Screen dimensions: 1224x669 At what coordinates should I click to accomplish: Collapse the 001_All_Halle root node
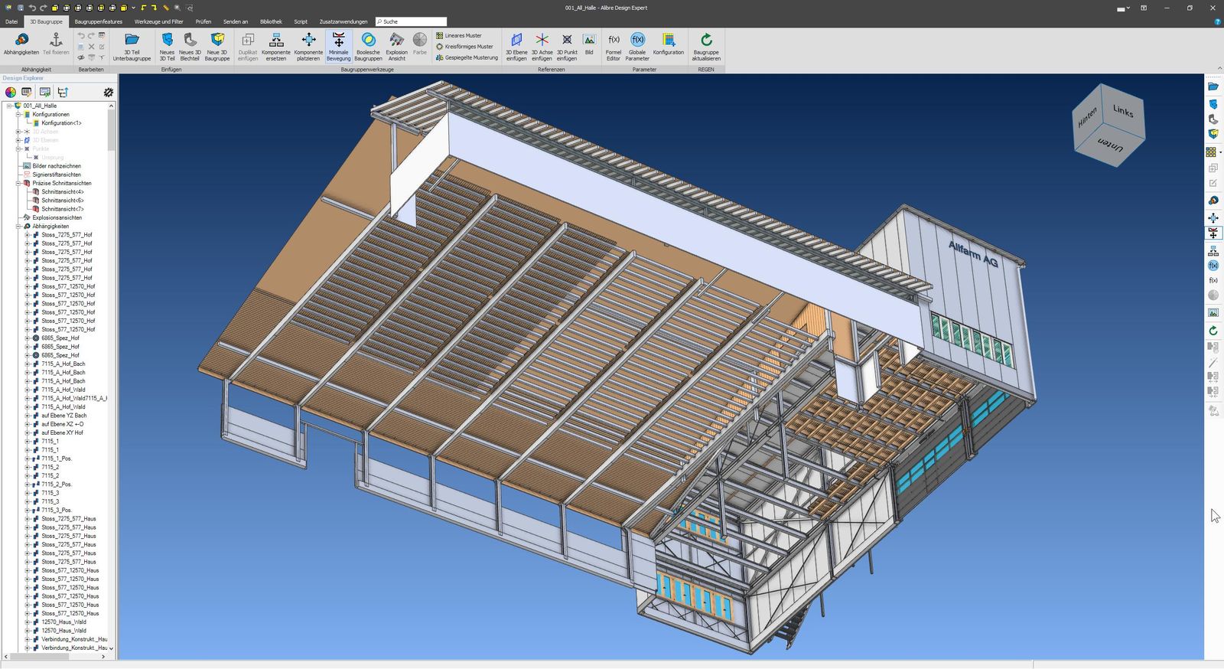click(9, 106)
